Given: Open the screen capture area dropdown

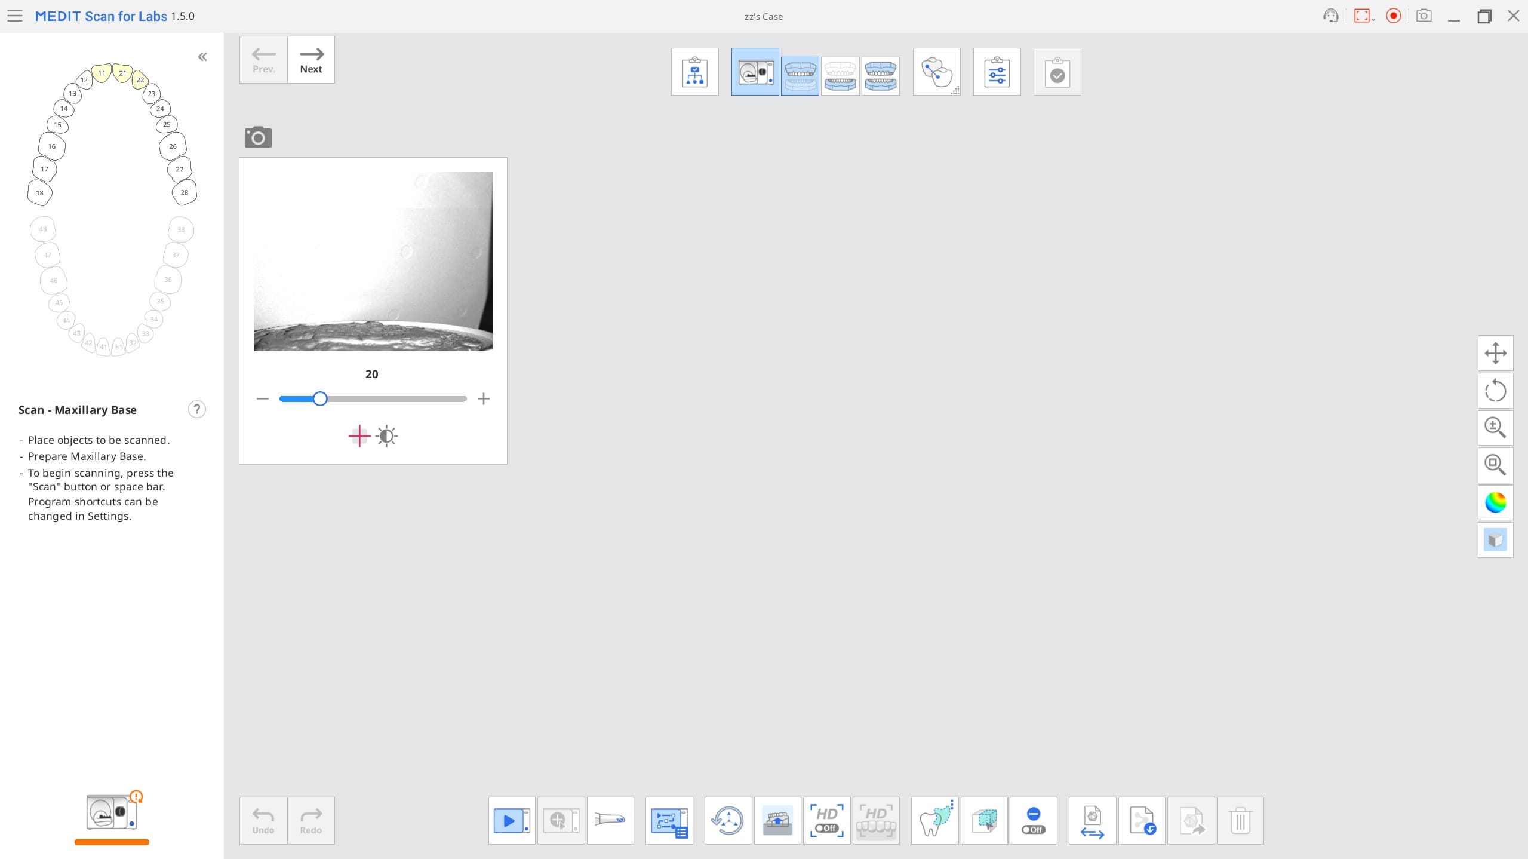Looking at the screenshot, I should 1364,16.
